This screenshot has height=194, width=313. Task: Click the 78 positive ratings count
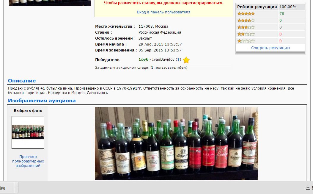click(282, 14)
